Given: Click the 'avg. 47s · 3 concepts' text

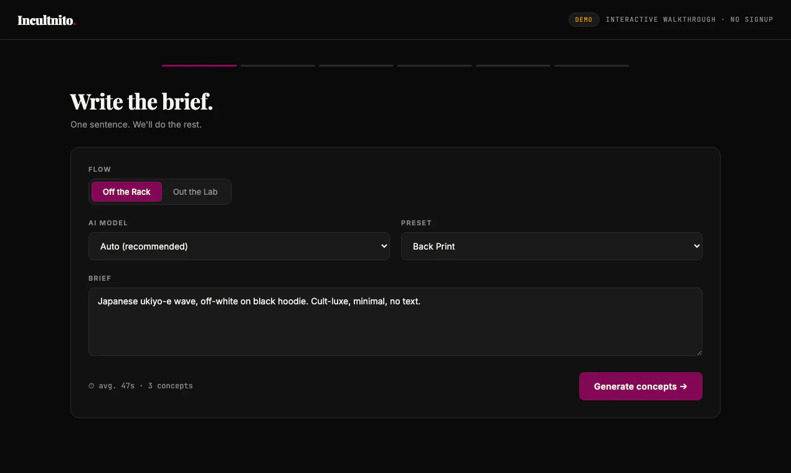Looking at the screenshot, I should point(146,386).
